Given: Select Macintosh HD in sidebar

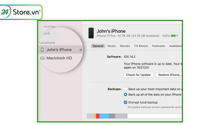Looking at the screenshot, I should coord(59,58).
